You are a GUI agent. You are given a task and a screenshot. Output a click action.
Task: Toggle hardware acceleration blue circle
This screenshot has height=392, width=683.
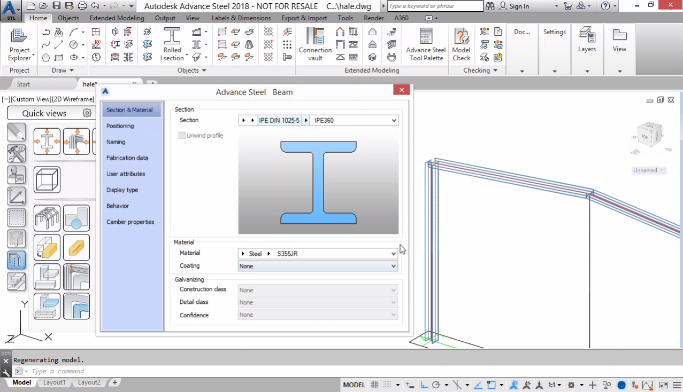tap(621, 385)
